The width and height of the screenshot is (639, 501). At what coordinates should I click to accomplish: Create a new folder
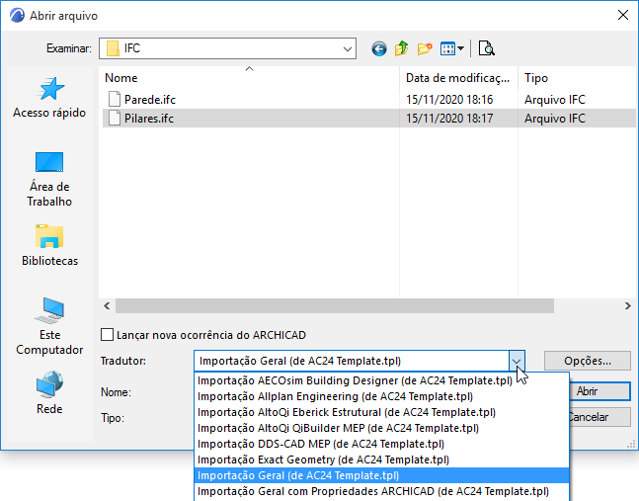click(x=425, y=49)
